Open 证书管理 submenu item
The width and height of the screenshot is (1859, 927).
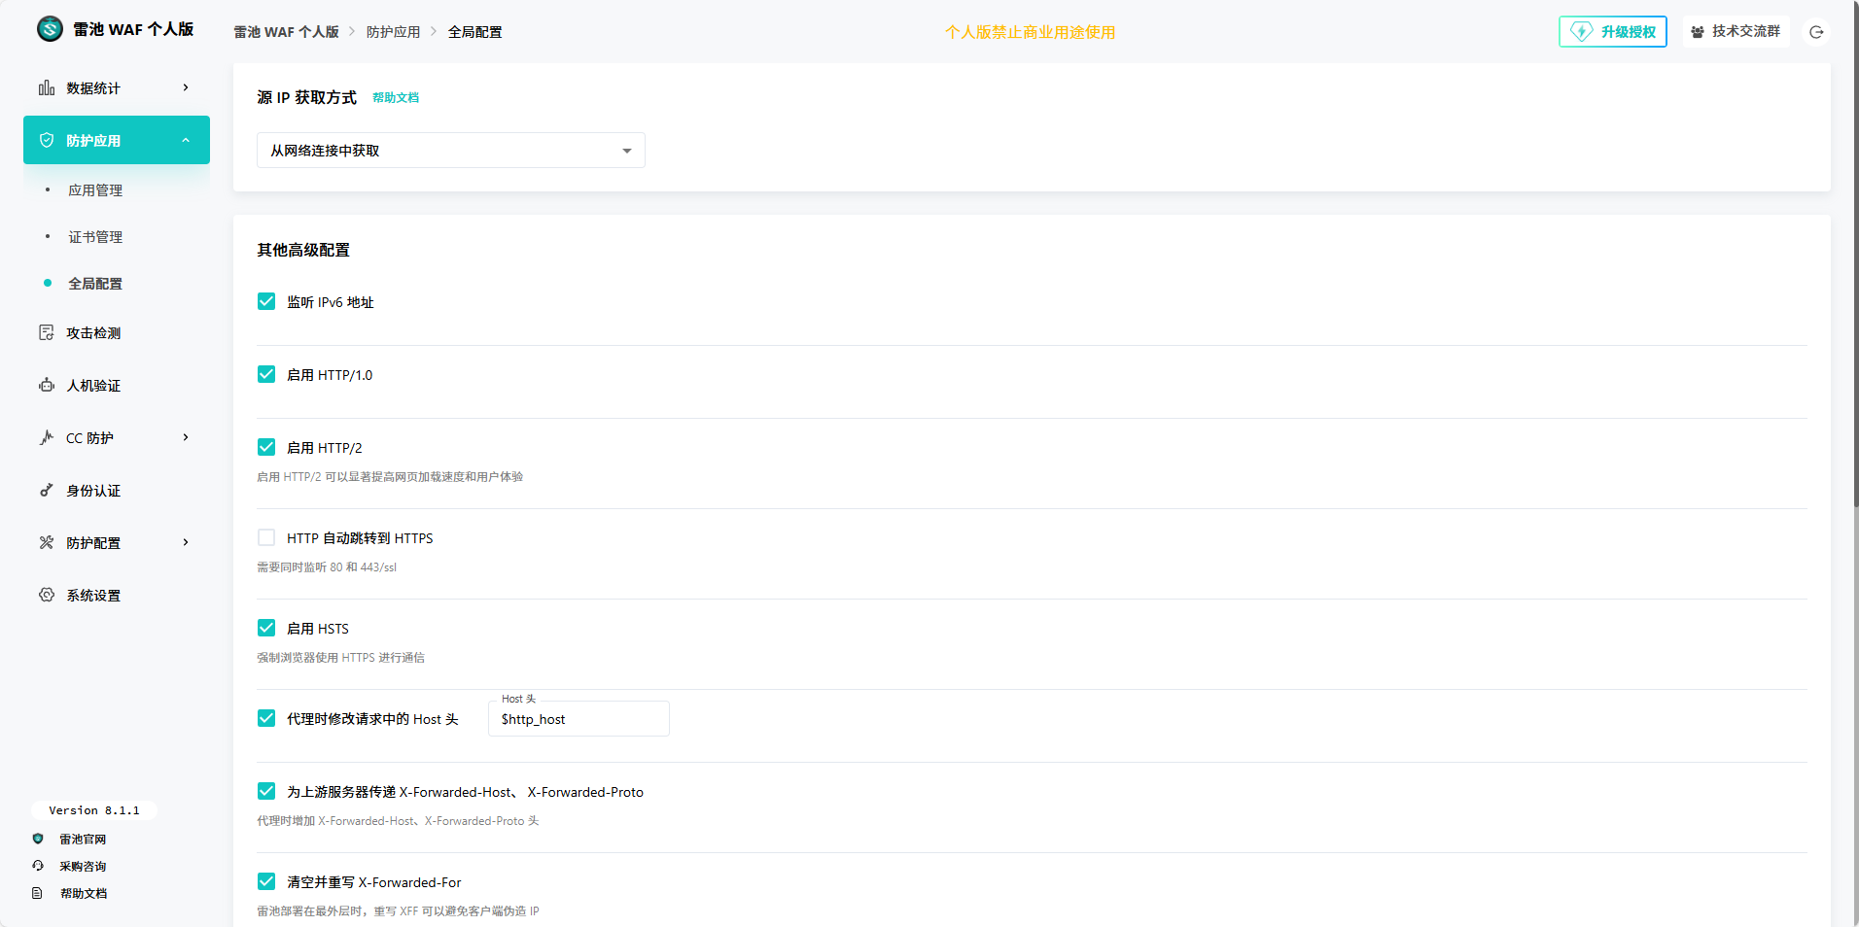(x=95, y=237)
